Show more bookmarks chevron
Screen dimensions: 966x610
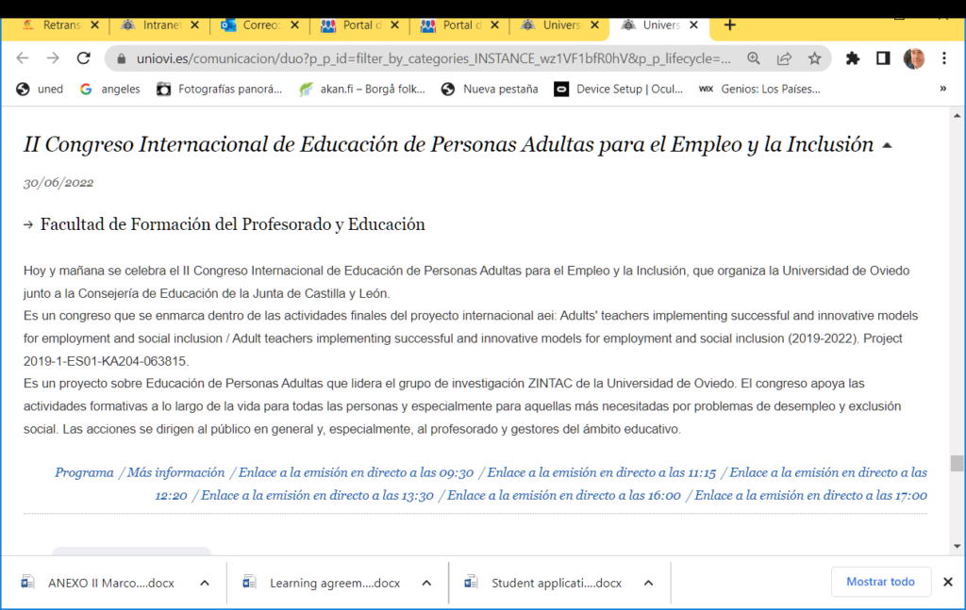point(943,89)
